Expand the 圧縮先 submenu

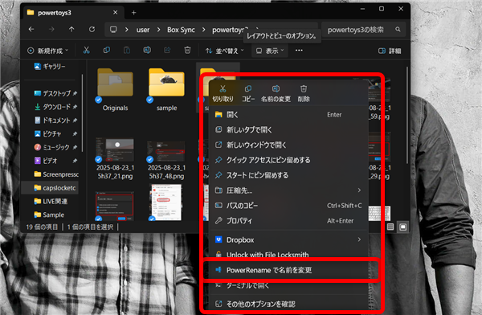point(288,190)
